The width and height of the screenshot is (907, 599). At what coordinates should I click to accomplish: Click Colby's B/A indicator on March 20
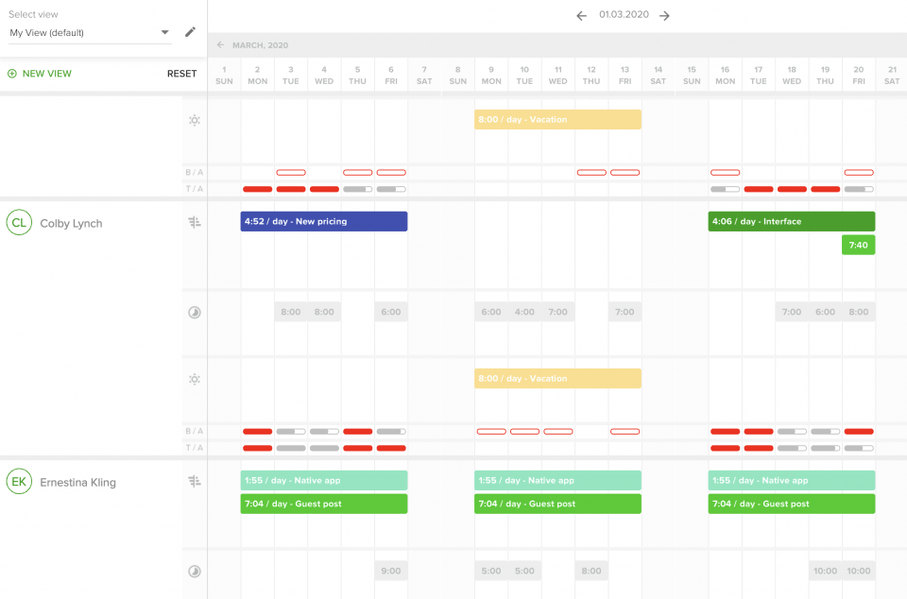[x=859, y=432]
